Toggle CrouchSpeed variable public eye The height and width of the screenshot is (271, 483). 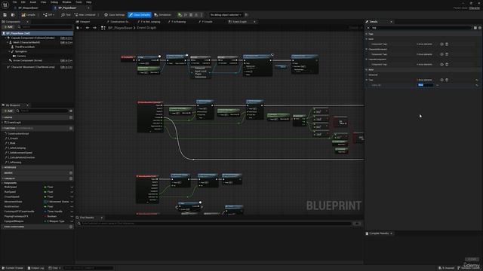(72, 196)
